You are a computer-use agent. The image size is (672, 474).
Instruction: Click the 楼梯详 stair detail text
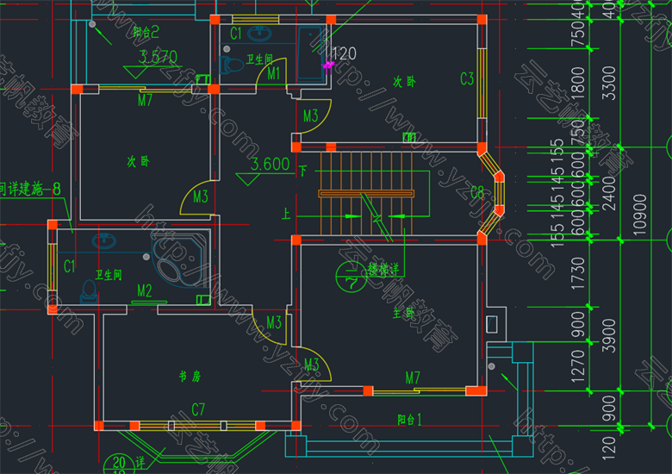[x=383, y=270]
